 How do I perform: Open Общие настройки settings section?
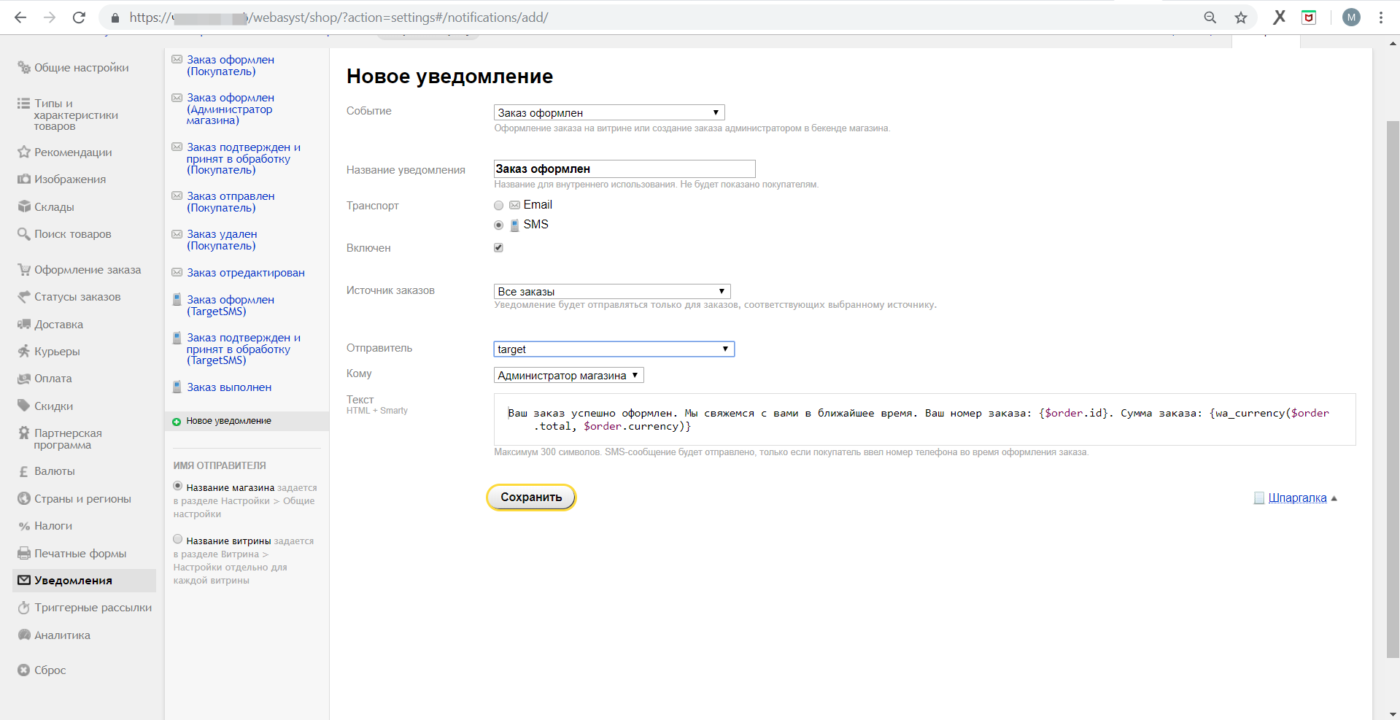81,68
